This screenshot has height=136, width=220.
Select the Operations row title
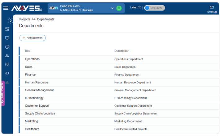click(x=32, y=59)
